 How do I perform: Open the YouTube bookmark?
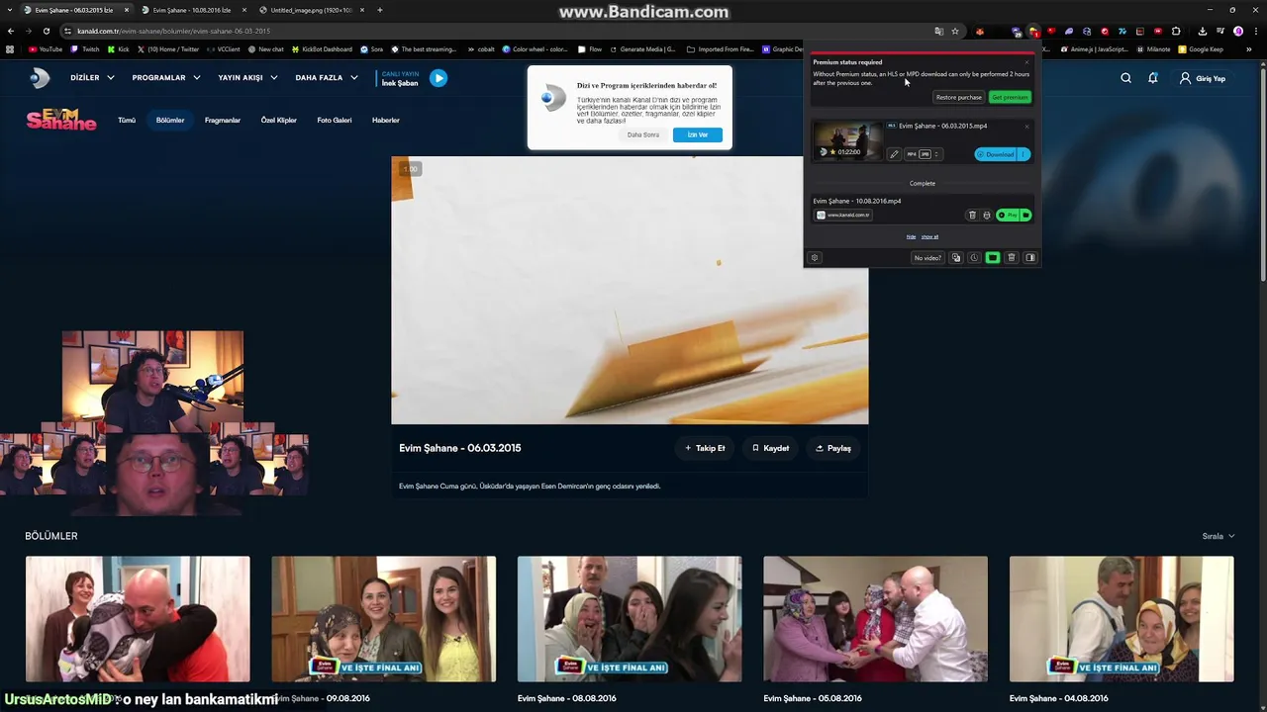pos(46,48)
